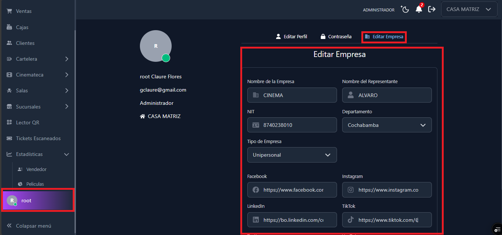502x235 pixels.
Task: Open Cajas in sidebar
Action: pos(22,27)
